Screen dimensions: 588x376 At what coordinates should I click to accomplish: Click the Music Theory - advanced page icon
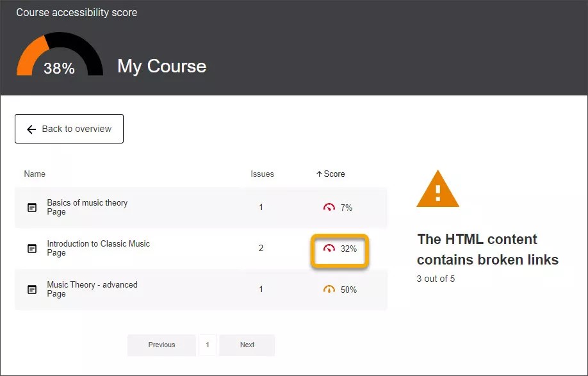[31, 289]
